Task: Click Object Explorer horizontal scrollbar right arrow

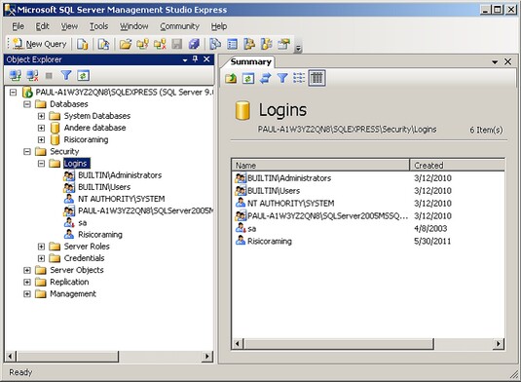Action: [207, 357]
